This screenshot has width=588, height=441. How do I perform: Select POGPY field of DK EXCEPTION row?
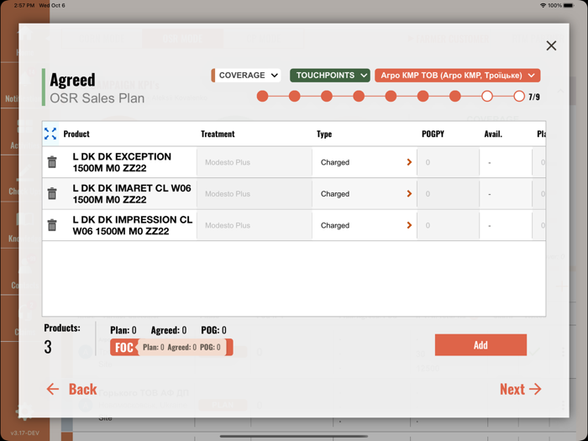[x=448, y=162]
